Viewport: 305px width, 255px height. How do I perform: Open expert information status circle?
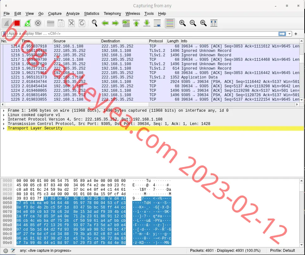click(6, 251)
